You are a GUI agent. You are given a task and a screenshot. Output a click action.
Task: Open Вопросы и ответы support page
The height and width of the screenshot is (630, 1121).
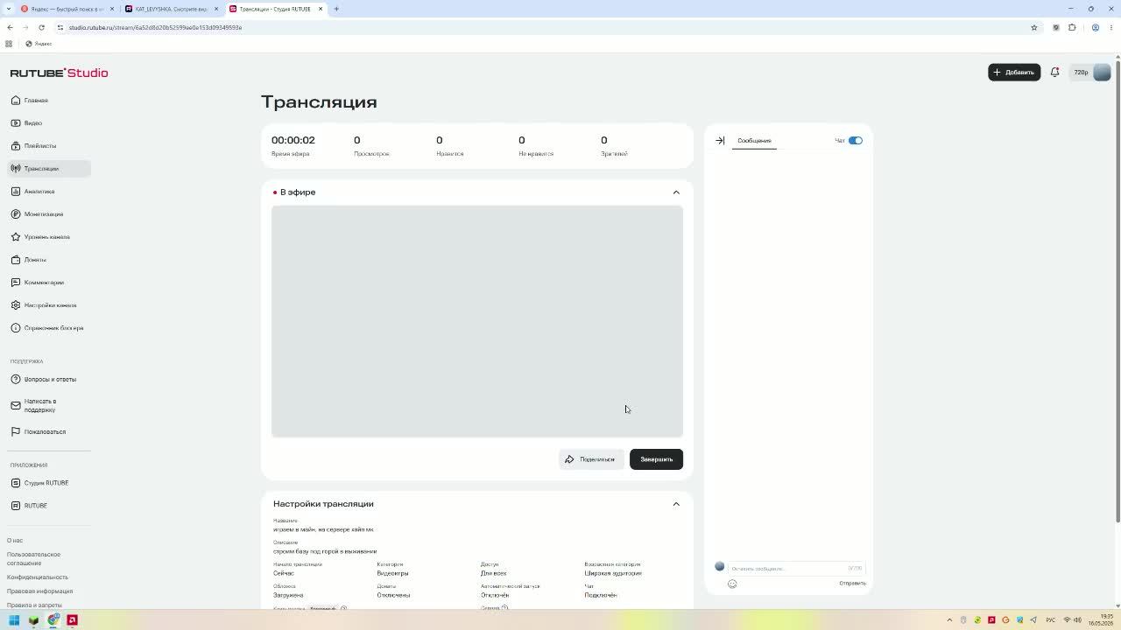49,379
